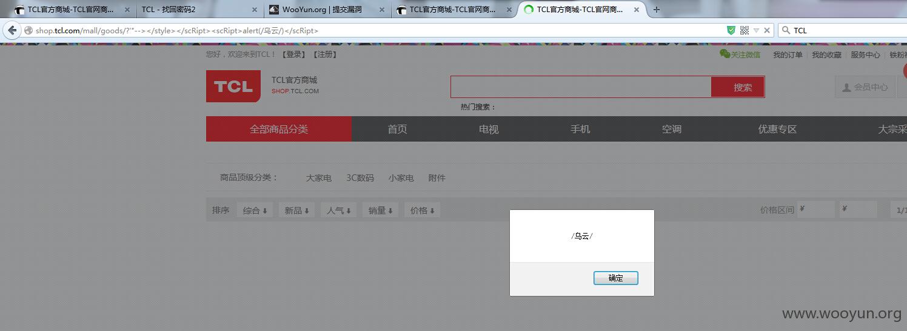This screenshot has width=907, height=331.
Task: Close the 'WooYun.org | 提交漏洞' tab
Action: coord(381,10)
